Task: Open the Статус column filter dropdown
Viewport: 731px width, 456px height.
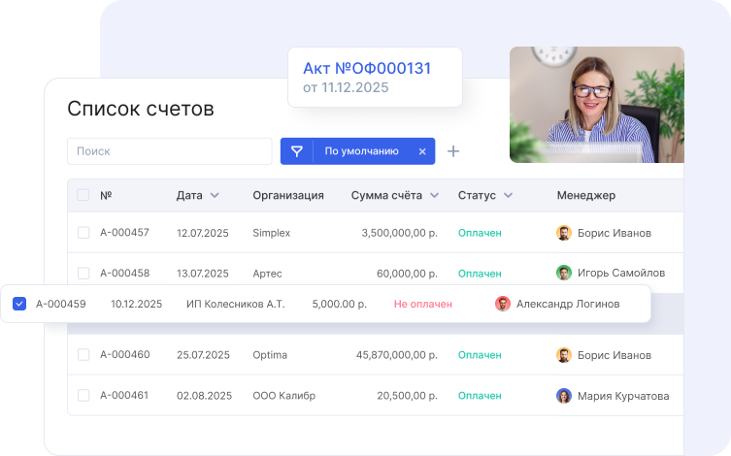Action: coord(508,195)
